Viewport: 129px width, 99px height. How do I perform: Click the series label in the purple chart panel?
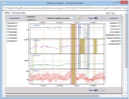[x=36, y=40]
